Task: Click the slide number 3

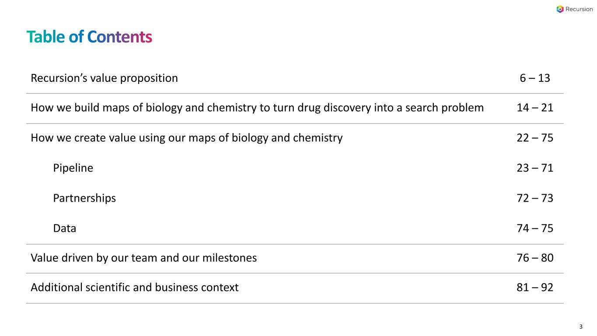Action: pos(581,326)
